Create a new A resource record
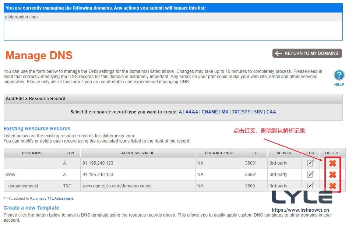The image size is (349, 225). 180,112
